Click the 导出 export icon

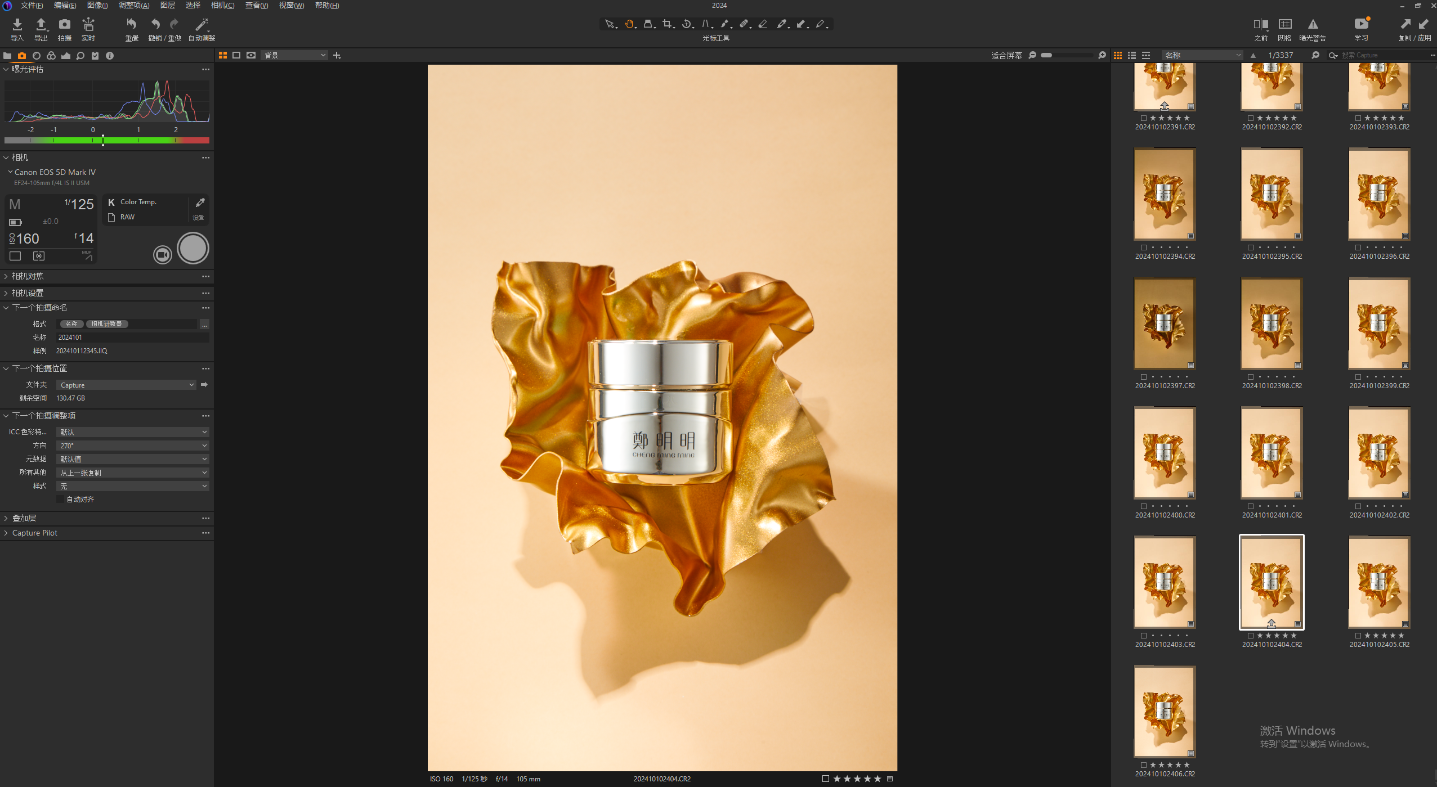coord(41,25)
